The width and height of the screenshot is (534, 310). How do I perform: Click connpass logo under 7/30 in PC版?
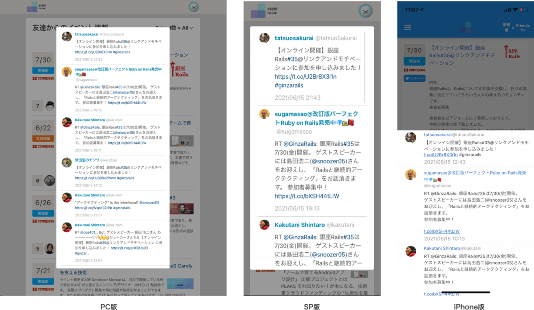(x=43, y=78)
